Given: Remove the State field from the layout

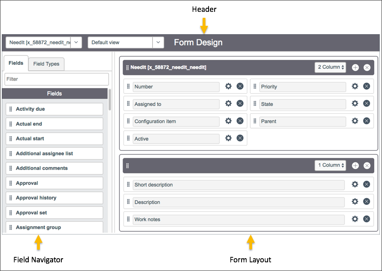Looking at the screenshot, I should 366,104.
